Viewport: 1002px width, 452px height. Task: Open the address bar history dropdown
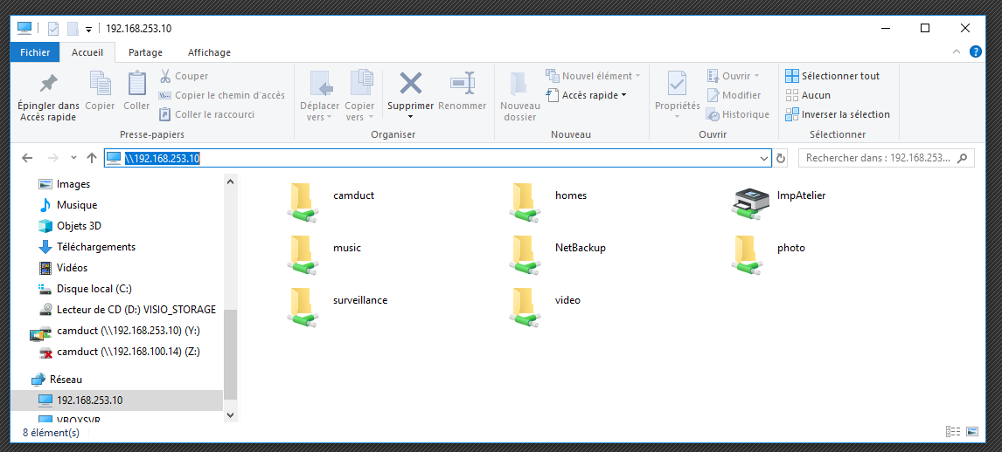tap(764, 158)
